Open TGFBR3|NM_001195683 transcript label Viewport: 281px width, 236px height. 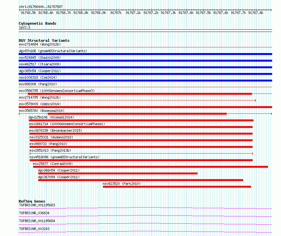pos(37,205)
